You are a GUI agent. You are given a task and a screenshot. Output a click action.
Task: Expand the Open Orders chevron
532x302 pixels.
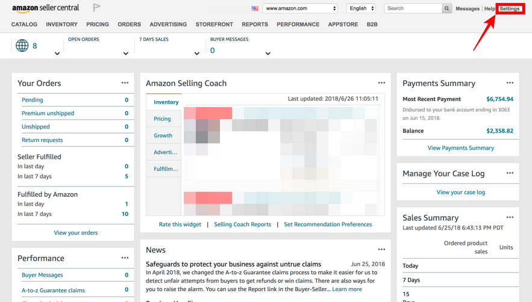point(125,54)
